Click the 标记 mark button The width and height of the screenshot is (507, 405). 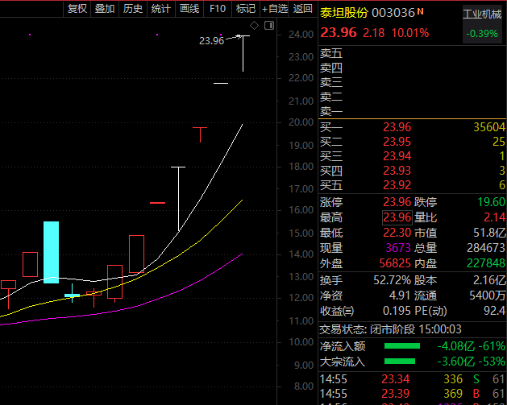point(245,9)
